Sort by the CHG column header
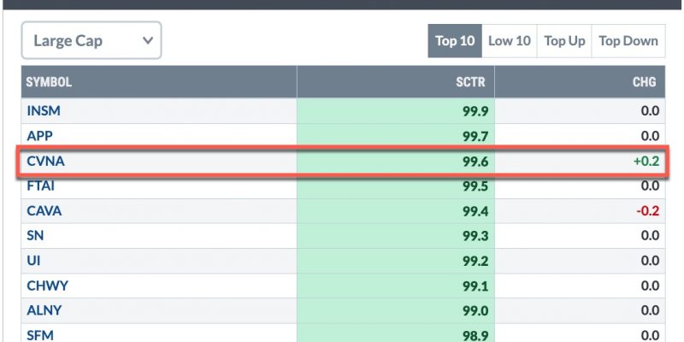The width and height of the screenshot is (684, 342). tap(645, 81)
